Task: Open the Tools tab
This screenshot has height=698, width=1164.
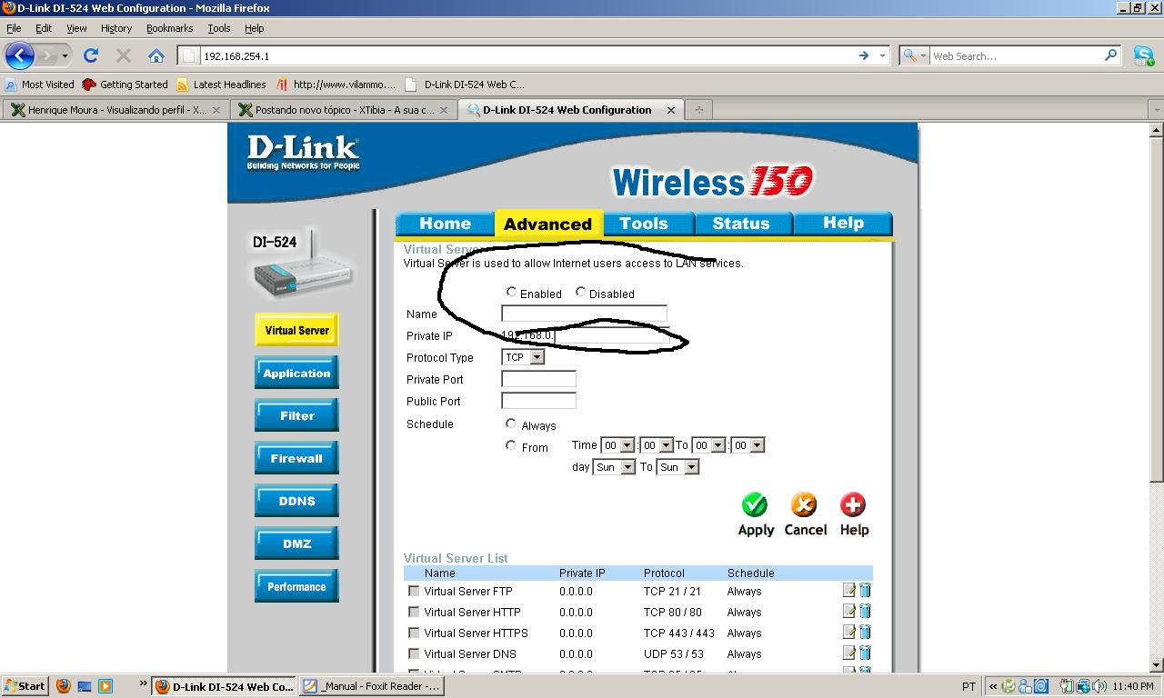Action: point(644,224)
